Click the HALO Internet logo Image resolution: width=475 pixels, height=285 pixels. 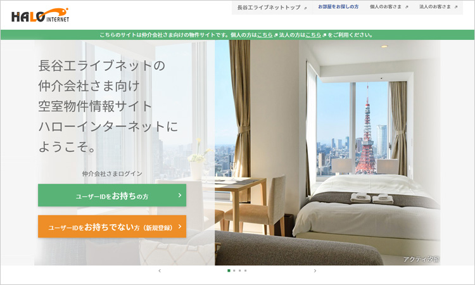(x=40, y=15)
